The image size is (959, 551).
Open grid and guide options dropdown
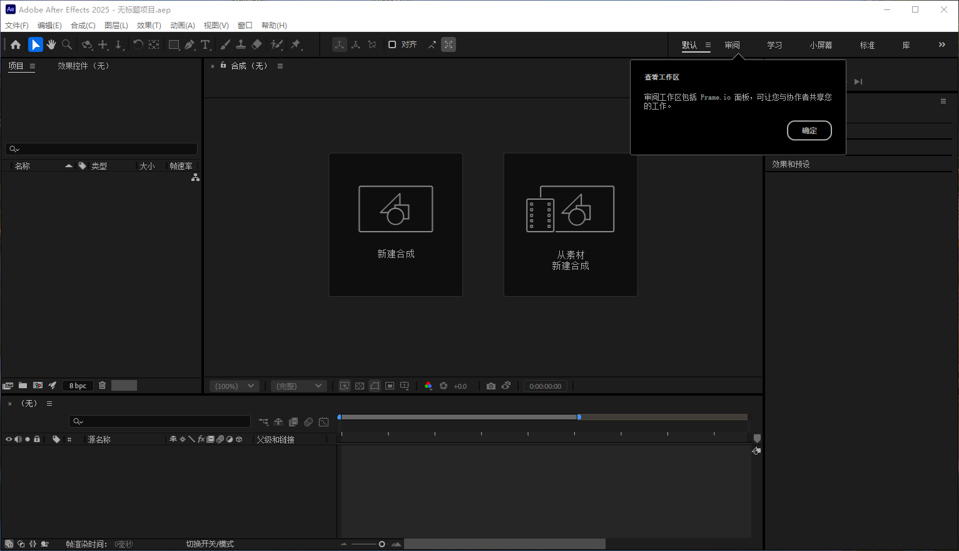(405, 386)
